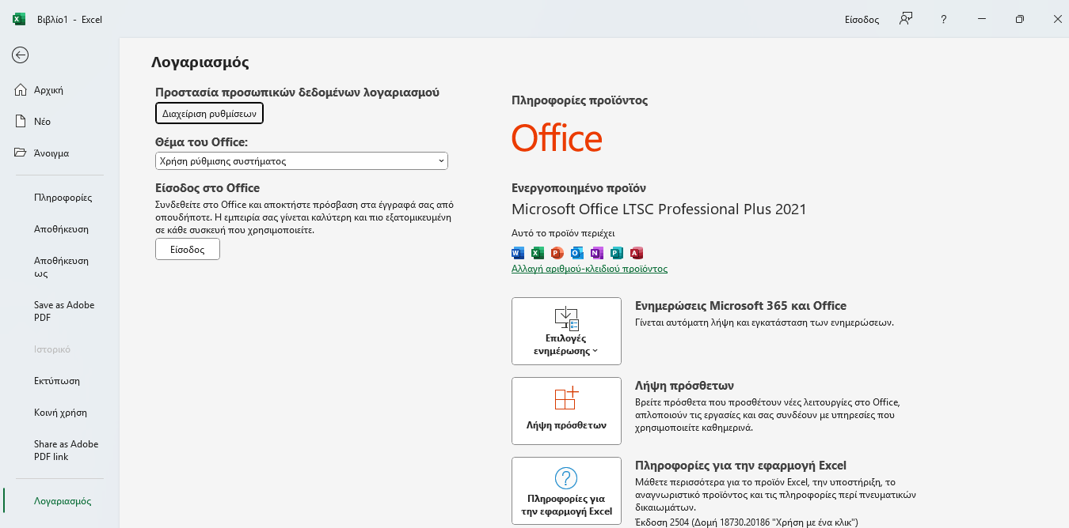Click the Outlook app icon

577,253
